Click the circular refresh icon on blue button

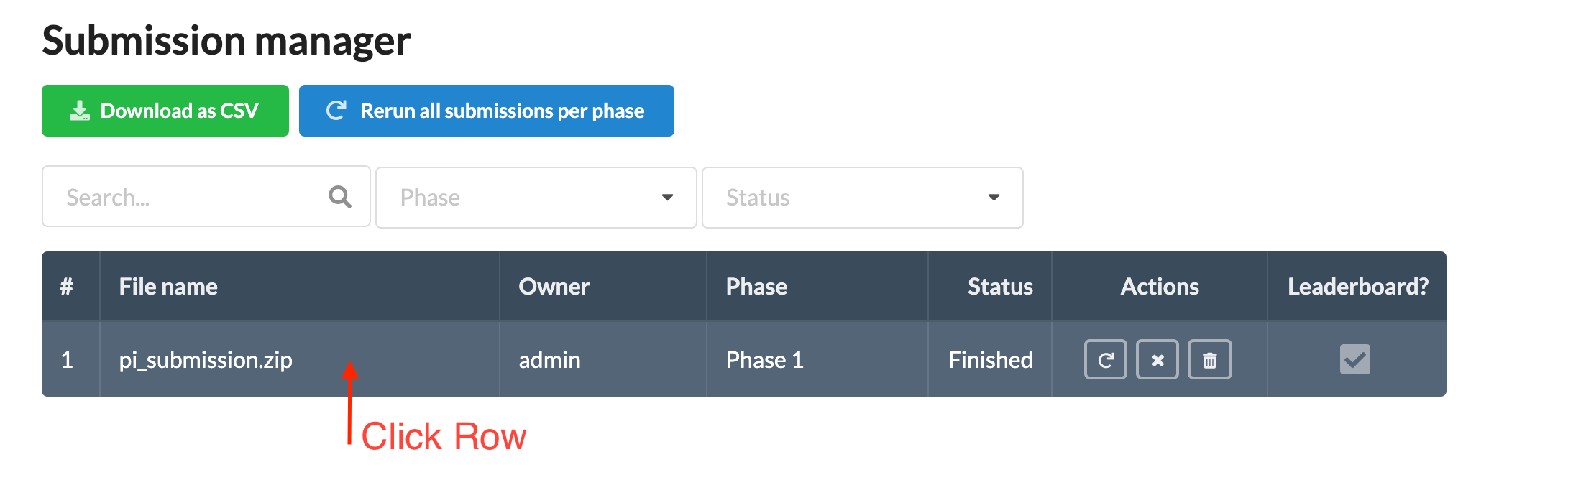coord(336,109)
